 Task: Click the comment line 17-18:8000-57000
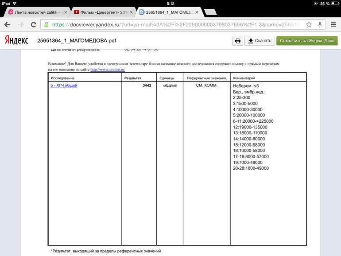(x=251, y=156)
